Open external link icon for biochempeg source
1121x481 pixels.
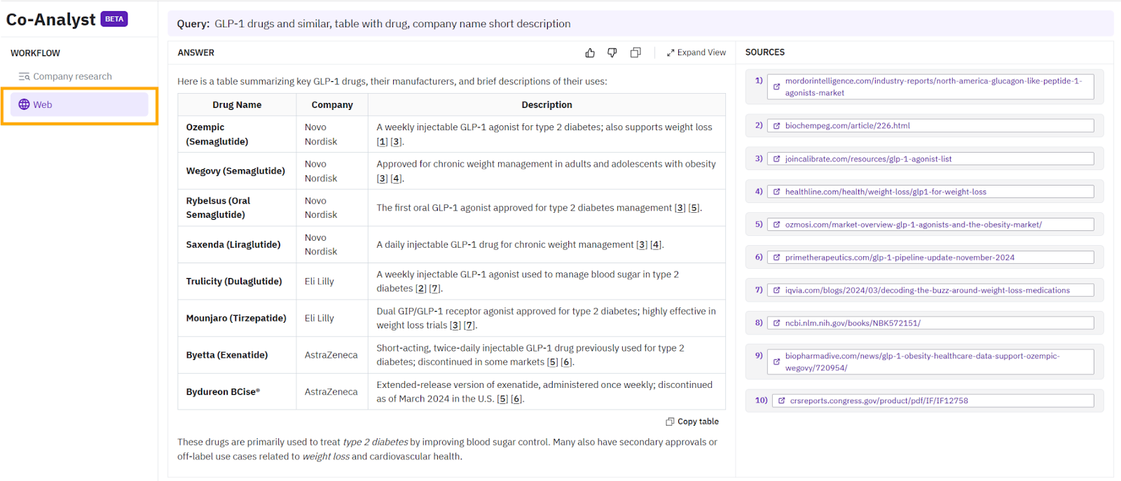776,126
